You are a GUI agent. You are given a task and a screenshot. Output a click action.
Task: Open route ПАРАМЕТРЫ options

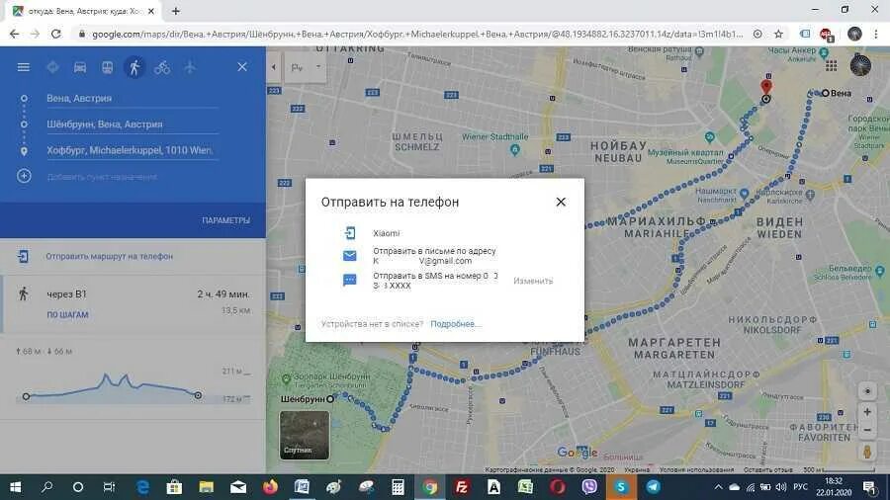225,220
